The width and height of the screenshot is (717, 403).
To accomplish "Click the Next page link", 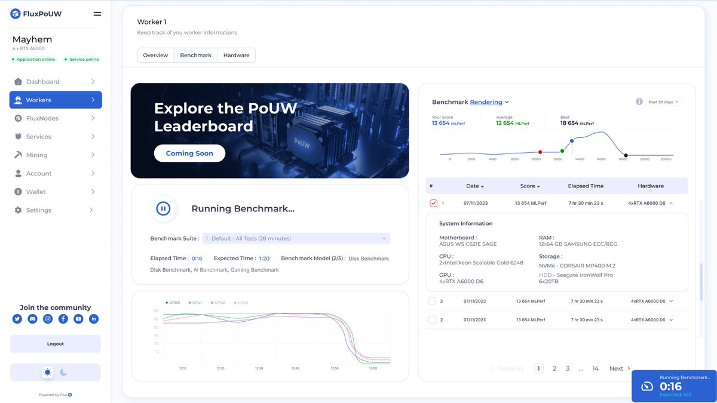I will click(x=620, y=368).
